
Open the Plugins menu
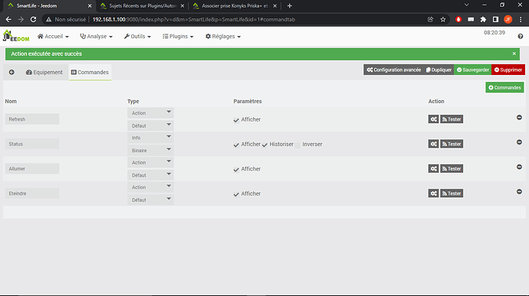(x=178, y=37)
